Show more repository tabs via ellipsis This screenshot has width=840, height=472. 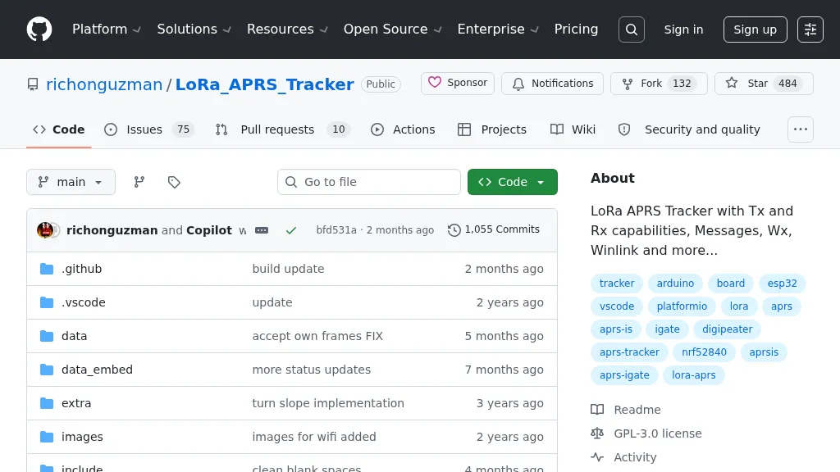[x=801, y=129]
